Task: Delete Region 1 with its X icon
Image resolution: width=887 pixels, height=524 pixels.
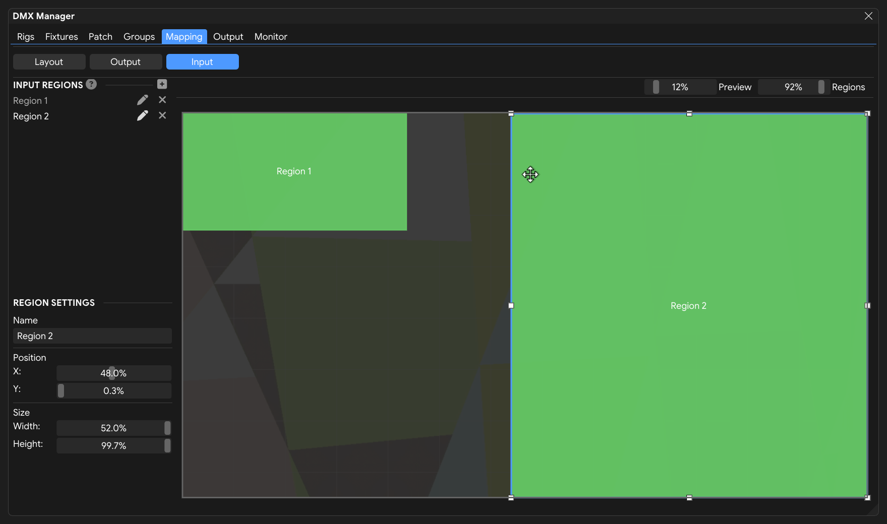Action: pyautogui.click(x=162, y=100)
